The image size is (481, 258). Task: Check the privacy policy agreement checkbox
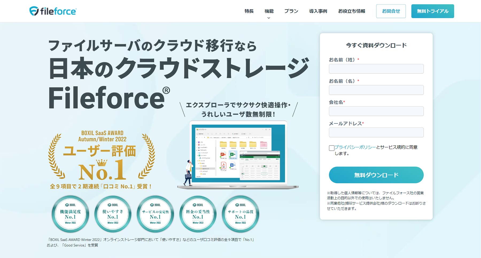(332, 148)
